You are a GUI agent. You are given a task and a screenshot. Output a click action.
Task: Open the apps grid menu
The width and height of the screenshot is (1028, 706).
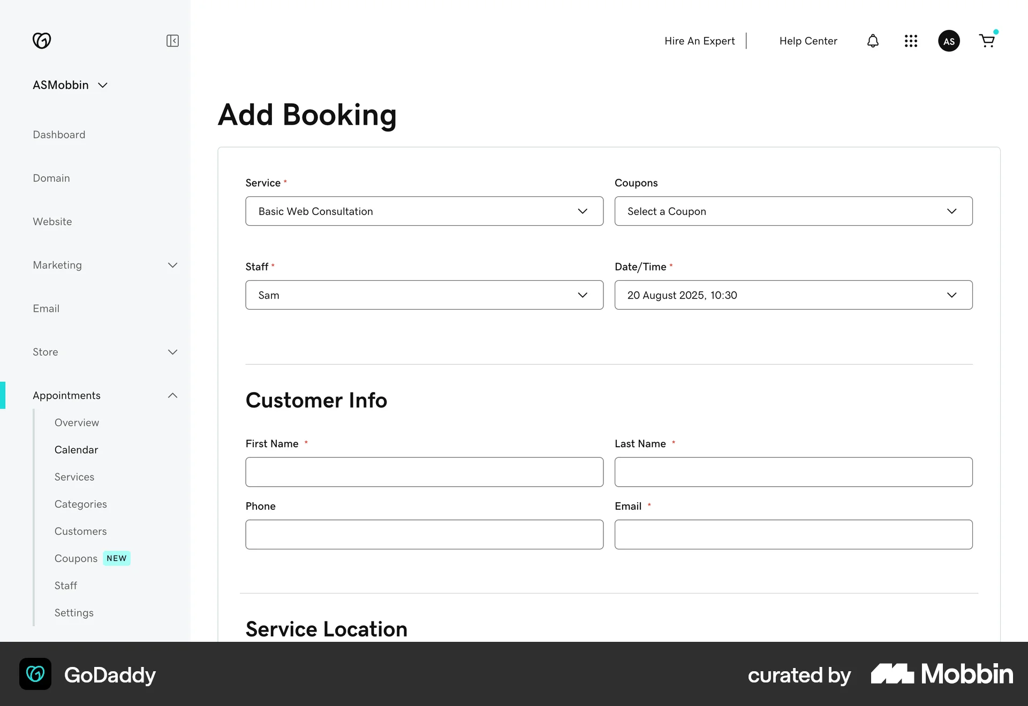pyautogui.click(x=911, y=41)
